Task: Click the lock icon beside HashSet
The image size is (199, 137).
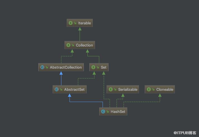Action: point(108,112)
